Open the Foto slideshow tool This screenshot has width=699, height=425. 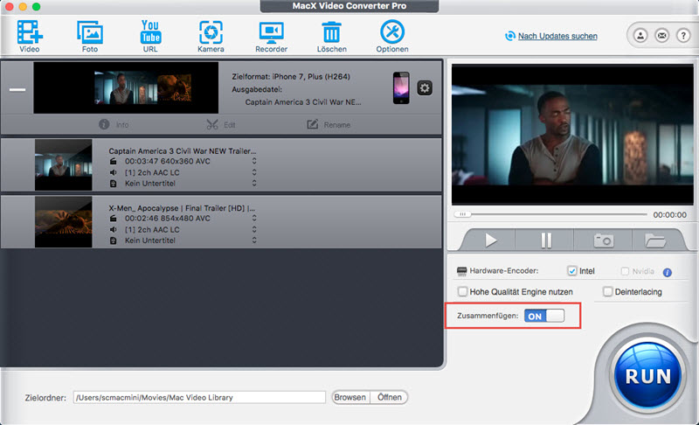tap(90, 36)
